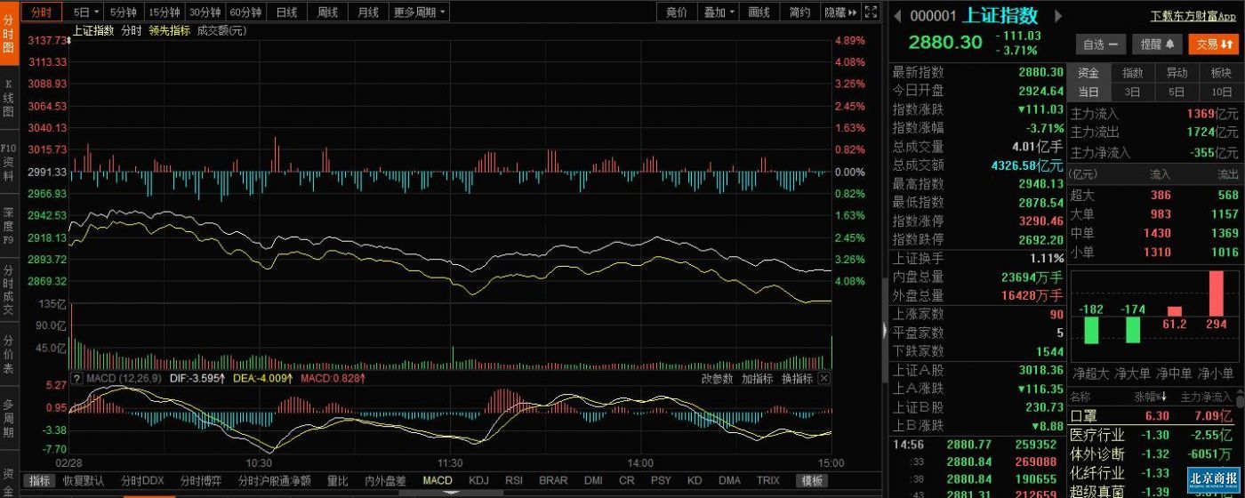Open the 多周期 sidebar item

pos(8,419)
